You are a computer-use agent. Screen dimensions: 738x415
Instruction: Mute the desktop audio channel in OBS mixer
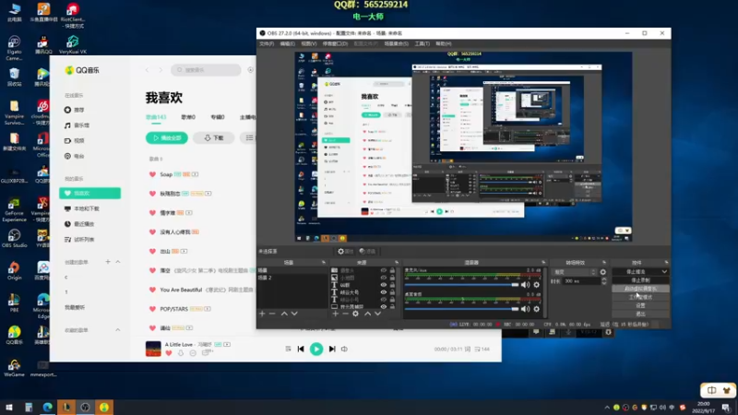(x=525, y=309)
